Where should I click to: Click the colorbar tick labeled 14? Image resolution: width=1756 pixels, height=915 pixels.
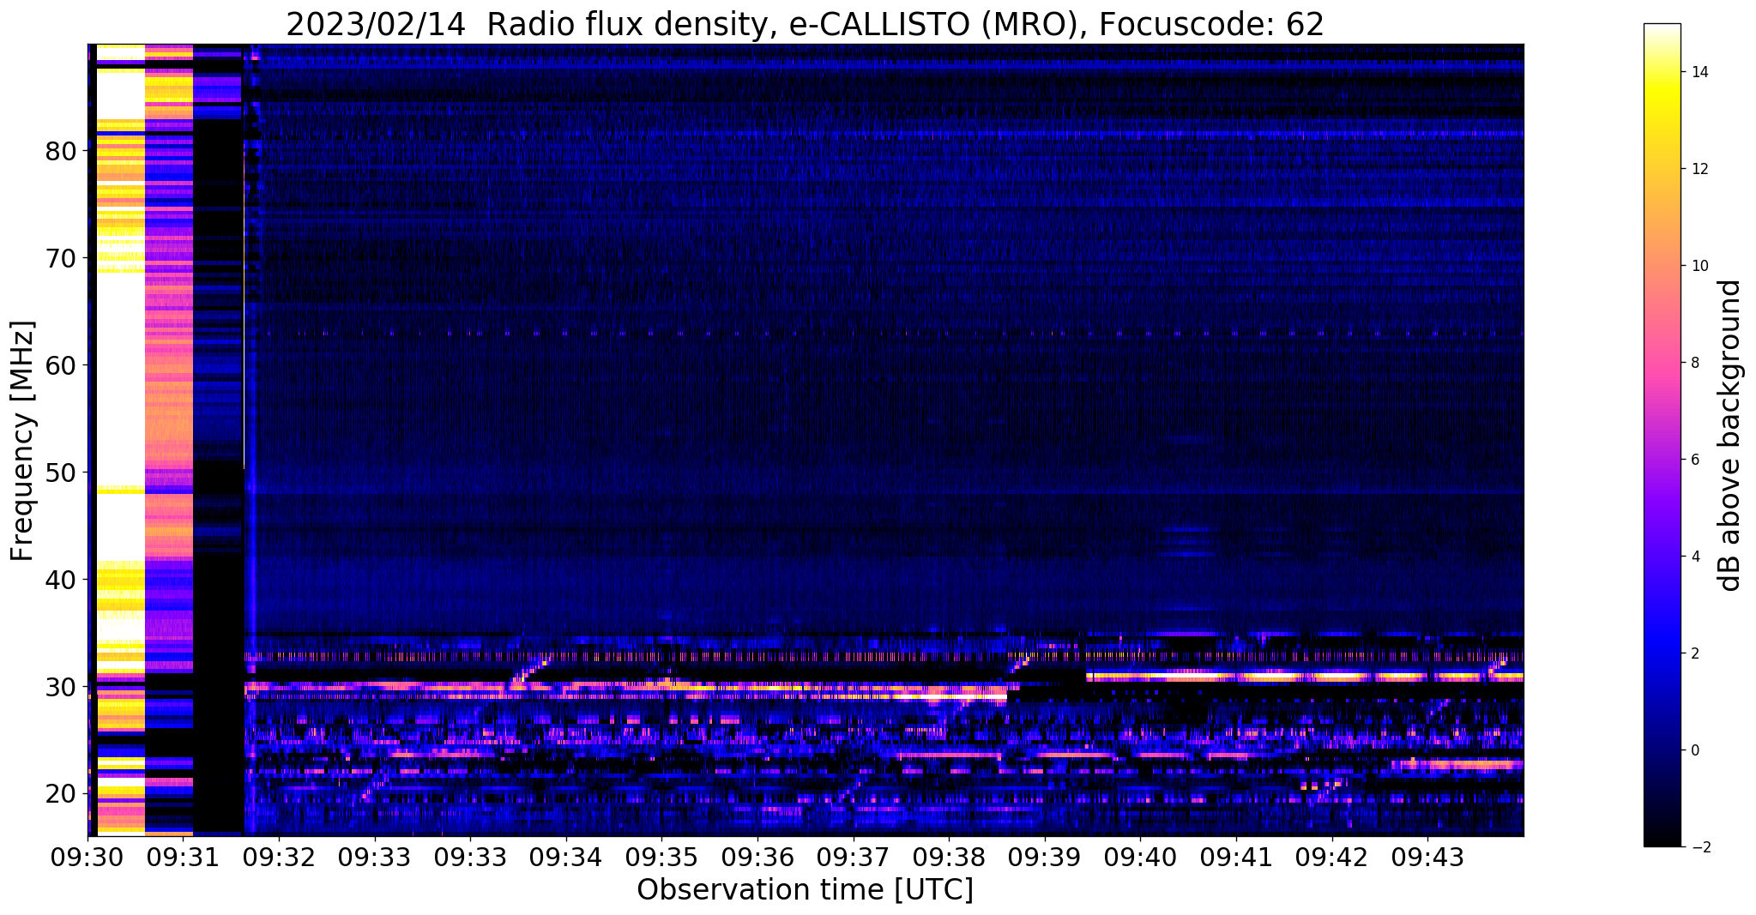[x=1699, y=72]
